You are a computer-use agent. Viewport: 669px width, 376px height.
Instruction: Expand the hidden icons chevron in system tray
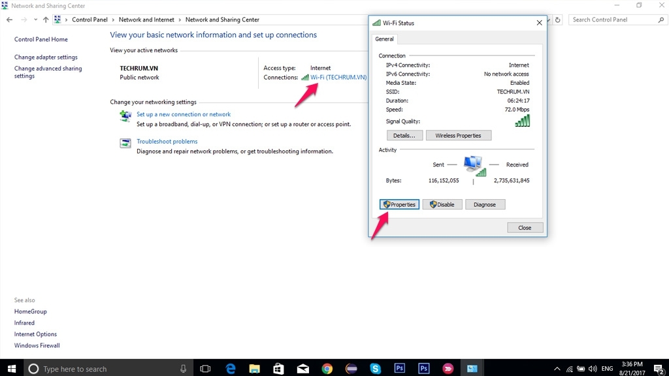point(557,368)
